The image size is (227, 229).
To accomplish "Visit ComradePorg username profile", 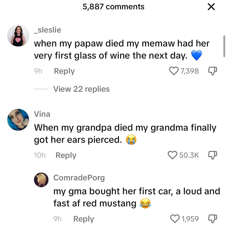I will pos(79,178).
